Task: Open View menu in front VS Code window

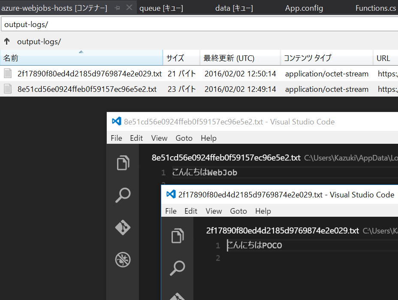Action: point(214,211)
